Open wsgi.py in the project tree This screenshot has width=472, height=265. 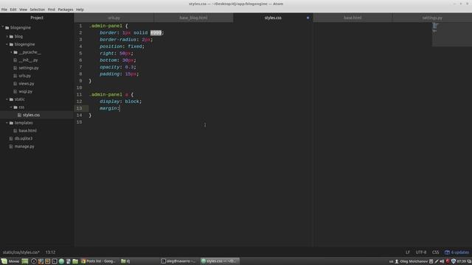tap(25, 91)
